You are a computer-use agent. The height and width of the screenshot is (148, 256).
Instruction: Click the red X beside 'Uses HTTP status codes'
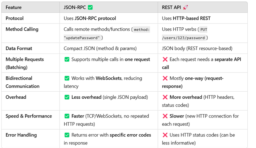point(165,135)
